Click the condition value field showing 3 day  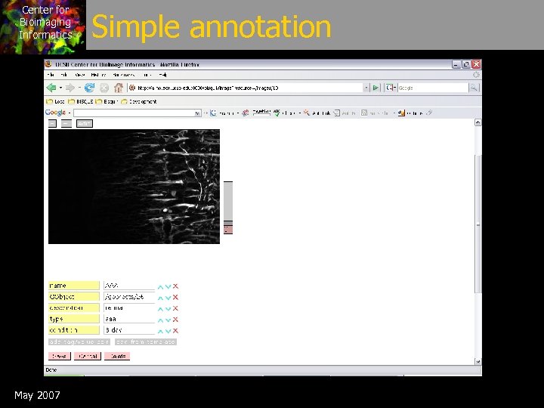pyautogui.click(x=129, y=330)
